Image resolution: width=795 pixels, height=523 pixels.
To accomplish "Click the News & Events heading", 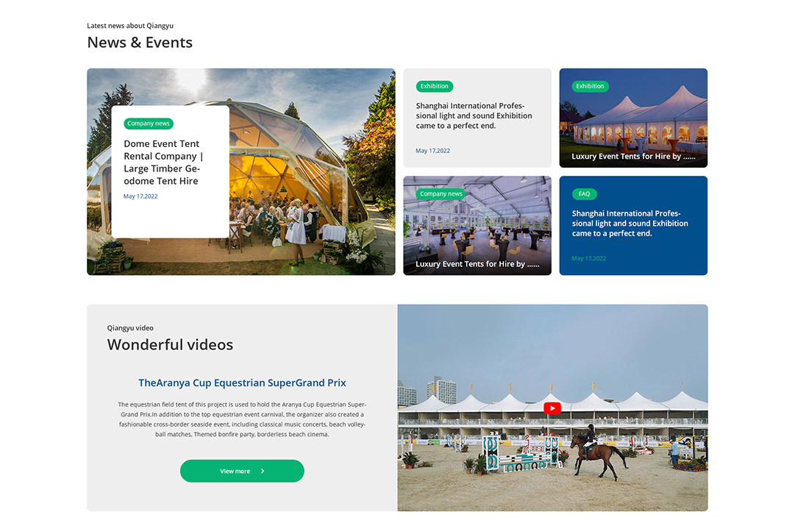I will [x=140, y=43].
